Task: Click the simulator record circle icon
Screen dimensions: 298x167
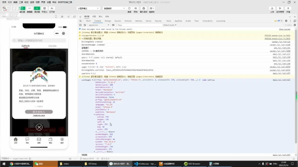Action: (62, 17)
